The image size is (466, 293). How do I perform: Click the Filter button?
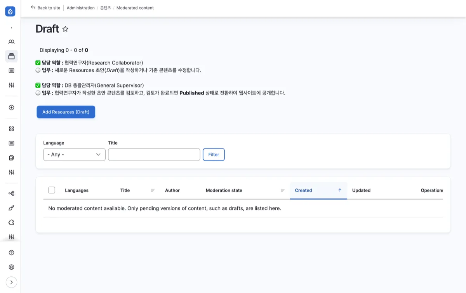[214, 155]
